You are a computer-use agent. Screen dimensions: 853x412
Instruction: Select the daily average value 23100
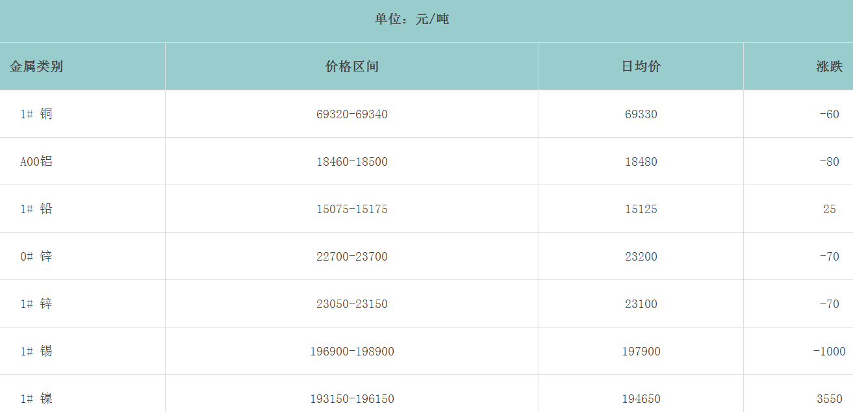pos(641,304)
